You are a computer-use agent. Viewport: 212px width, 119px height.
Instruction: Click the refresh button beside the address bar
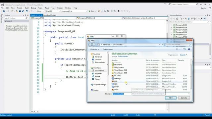point(163,45)
